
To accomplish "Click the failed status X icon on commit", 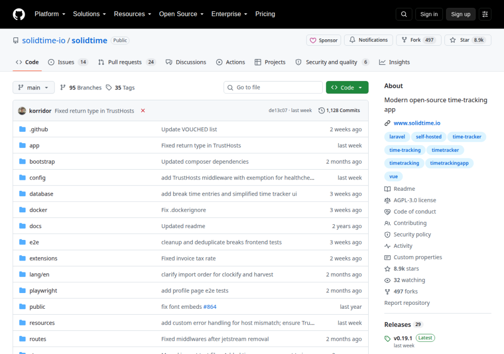I will tap(143, 111).
